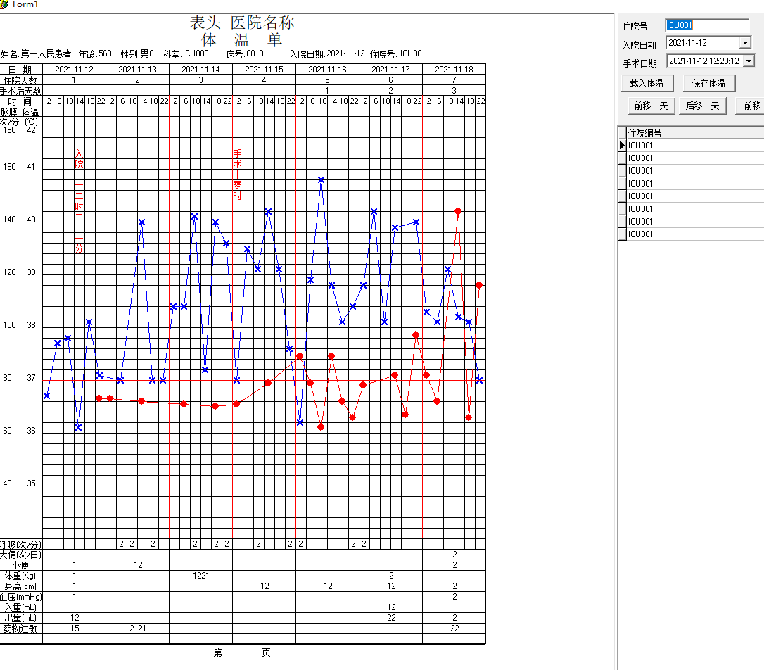The image size is (764, 670).
Task: Click the 血压(mmHg) row label
Action: tap(21, 596)
